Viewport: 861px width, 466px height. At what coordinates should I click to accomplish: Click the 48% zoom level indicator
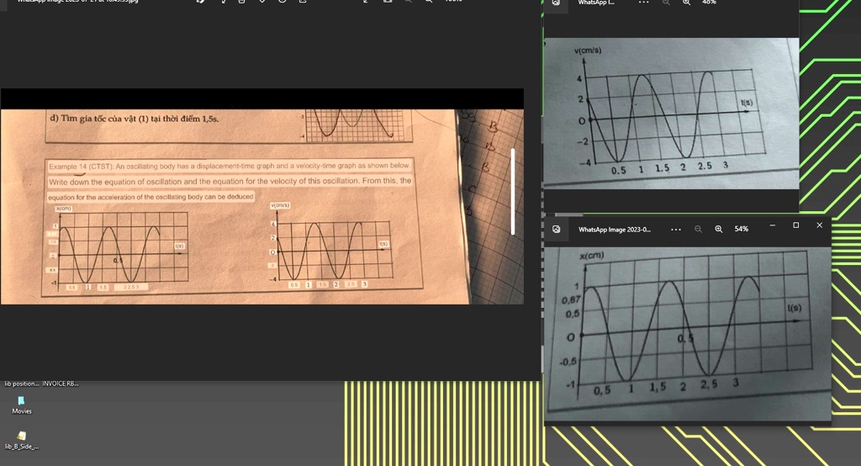(x=709, y=3)
